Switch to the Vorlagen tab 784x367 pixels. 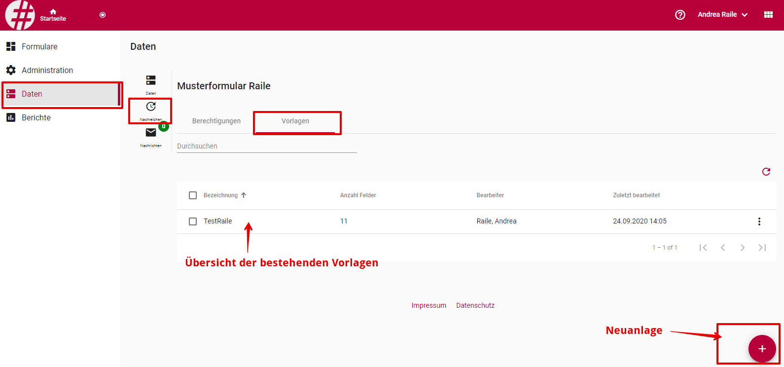pos(295,121)
